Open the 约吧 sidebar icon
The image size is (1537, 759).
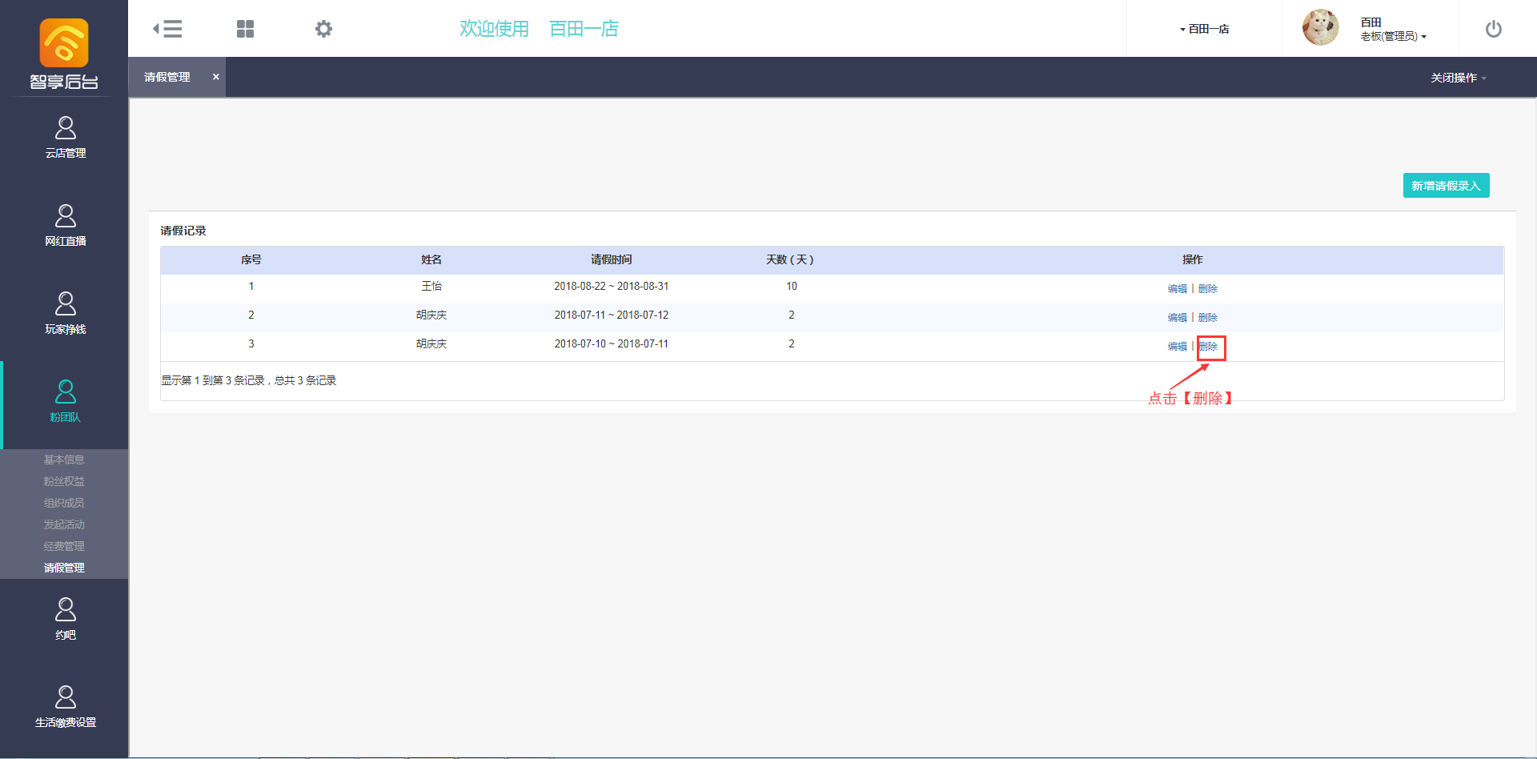[x=66, y=609]
